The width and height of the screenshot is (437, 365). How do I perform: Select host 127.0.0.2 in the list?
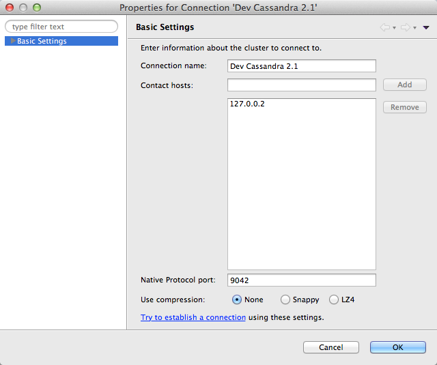point(247,104)
